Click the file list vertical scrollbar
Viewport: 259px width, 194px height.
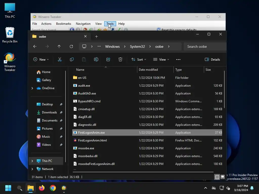click(224, 90)
